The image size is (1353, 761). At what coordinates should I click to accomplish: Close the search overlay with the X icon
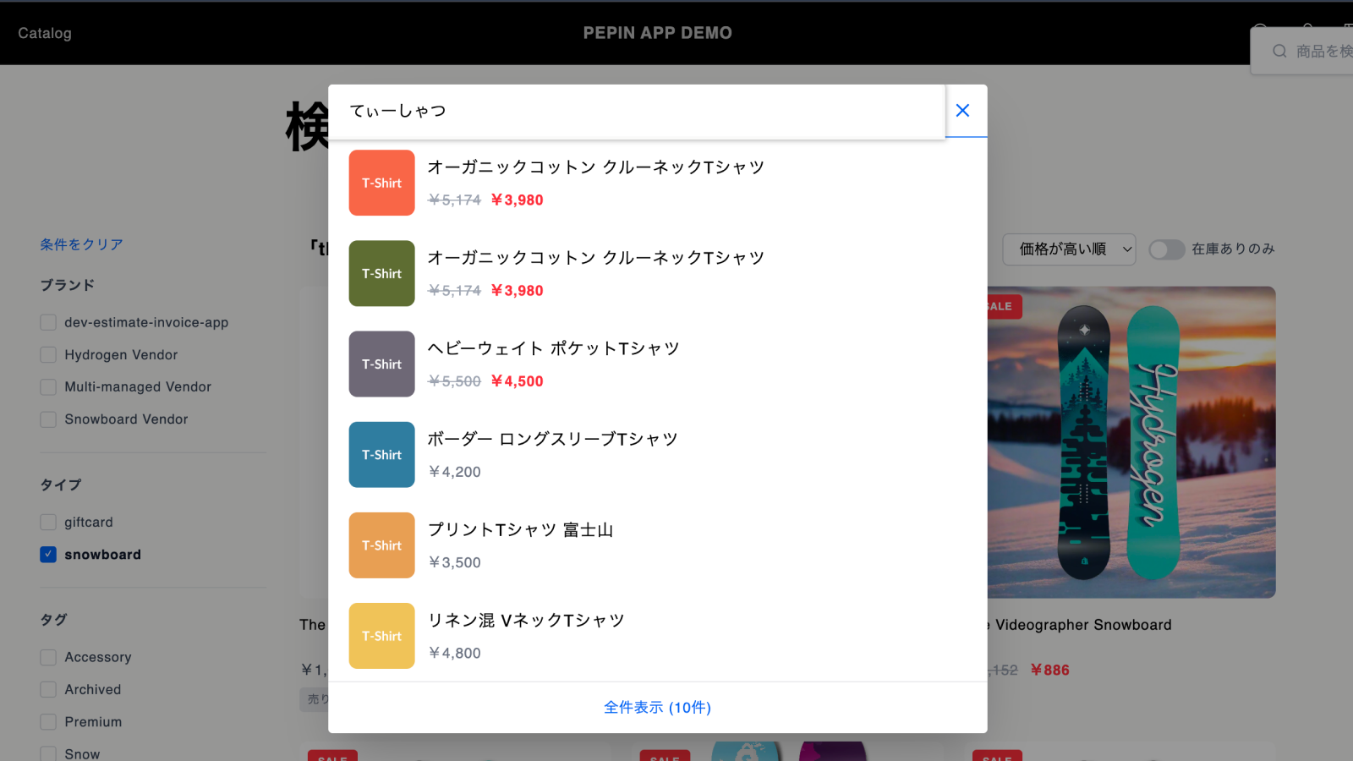point(962,110)
